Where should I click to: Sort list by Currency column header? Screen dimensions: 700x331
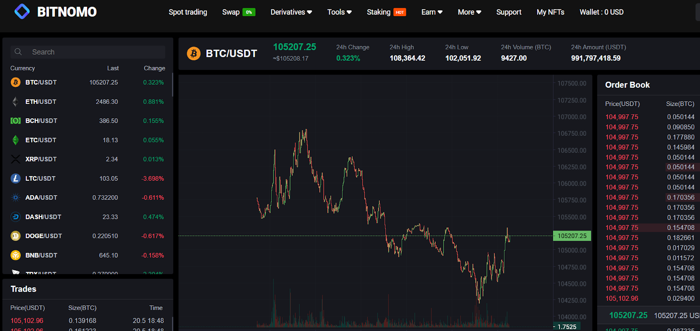tap(23, 68)
